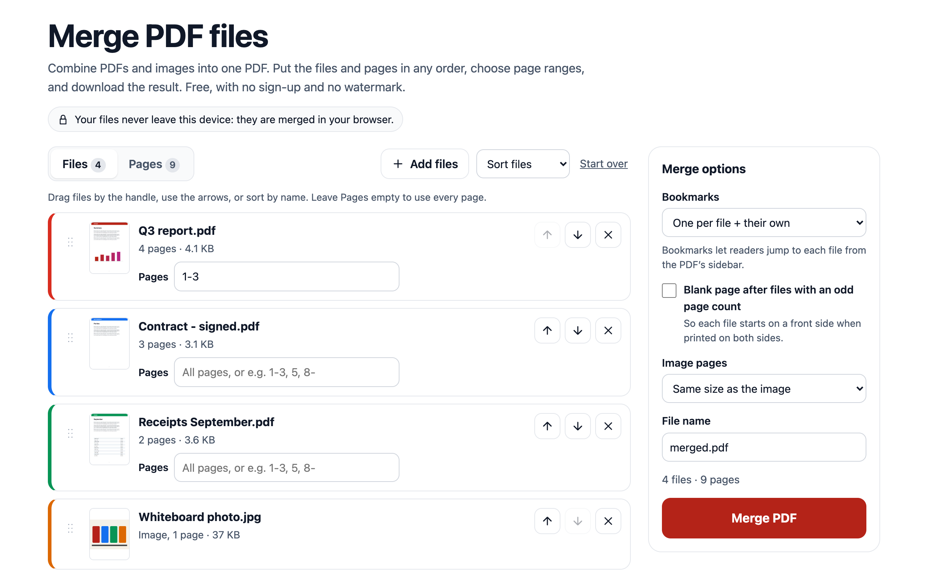Grab the drag handle of Q3 report.pdf
This screenshot has width=928, height=587.
point(70,242)
